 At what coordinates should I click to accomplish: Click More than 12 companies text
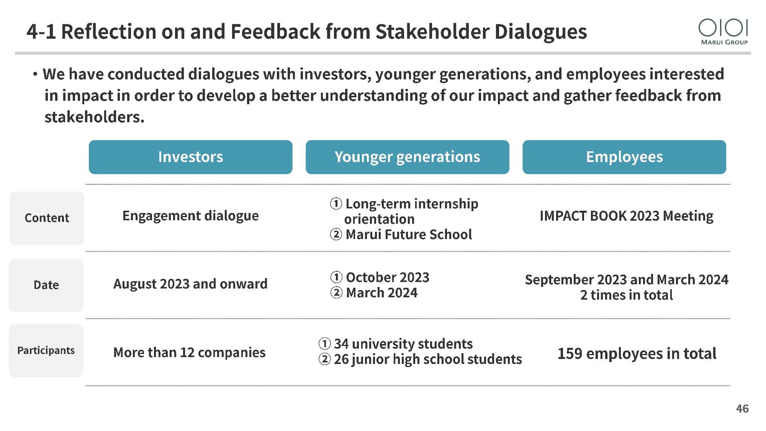click(189, 352)
